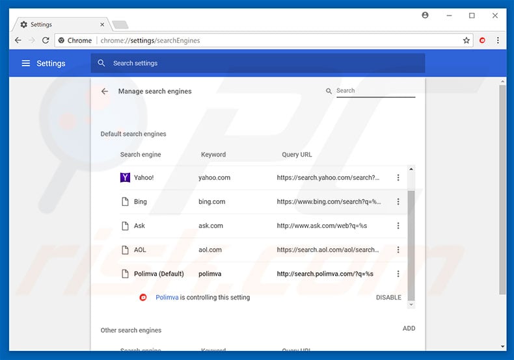514x360 pixels.
Task: Click the Other search engines heading
Action: click(x=131, y=330)
